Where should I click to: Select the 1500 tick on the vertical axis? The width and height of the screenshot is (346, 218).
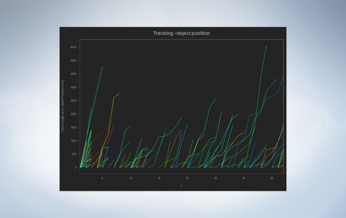click(75, 127)
